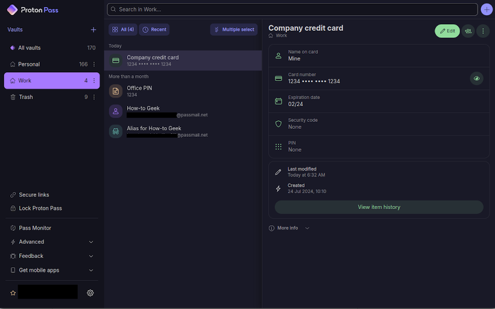Switch to the Recent filter
Viewport: 495px width, 309px height.
pyautogui.click(x=154, y=29)
